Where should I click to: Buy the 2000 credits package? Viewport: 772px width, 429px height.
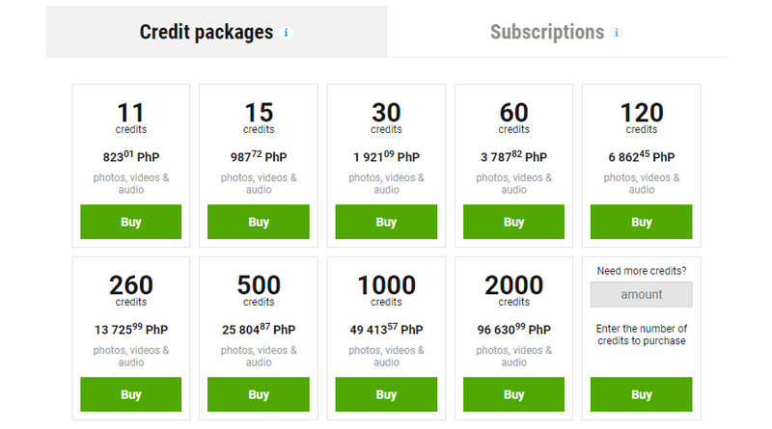(x=513, y=394)
